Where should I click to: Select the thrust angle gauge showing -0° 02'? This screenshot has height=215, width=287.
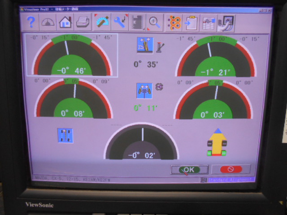(x=142, y=141)
